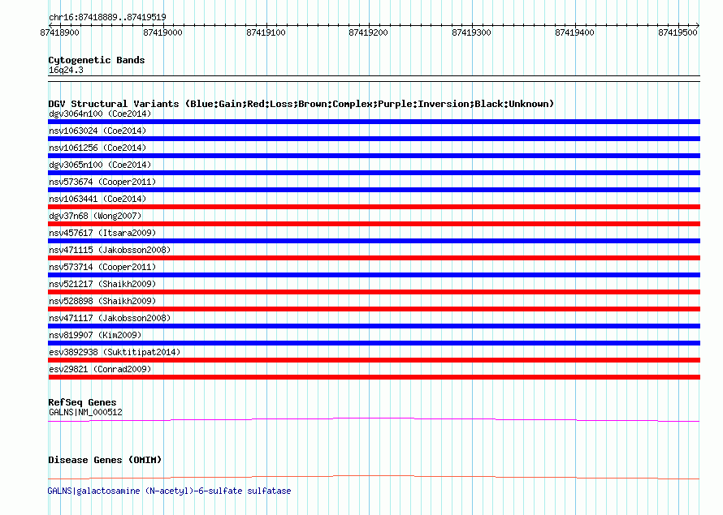This screenshot has height=515, width=723.
Task: Click ruler position 87418900
Action: pyautogui.click(x=59, y=32)
